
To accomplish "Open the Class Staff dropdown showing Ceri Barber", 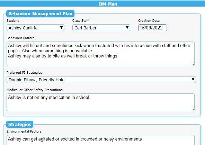I will pyautogui.click(x=101, y=28).
